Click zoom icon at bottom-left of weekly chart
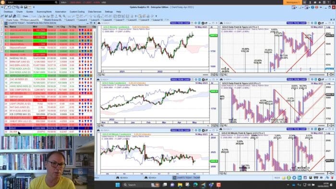Screen dimensions: 336x189 99,74
